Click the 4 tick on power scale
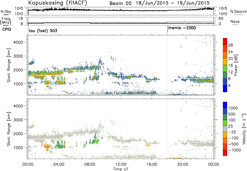 (229, 85)
